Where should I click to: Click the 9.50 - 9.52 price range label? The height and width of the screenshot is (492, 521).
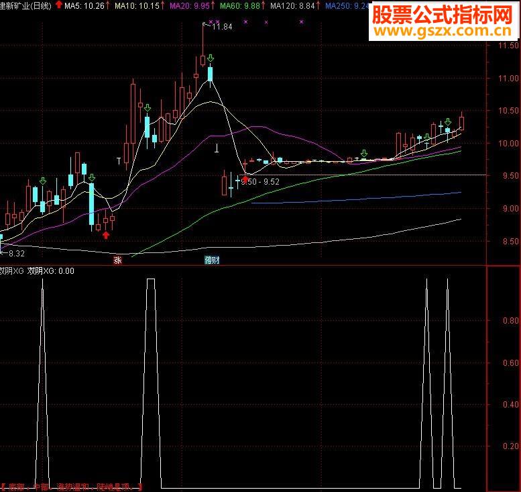260,182
